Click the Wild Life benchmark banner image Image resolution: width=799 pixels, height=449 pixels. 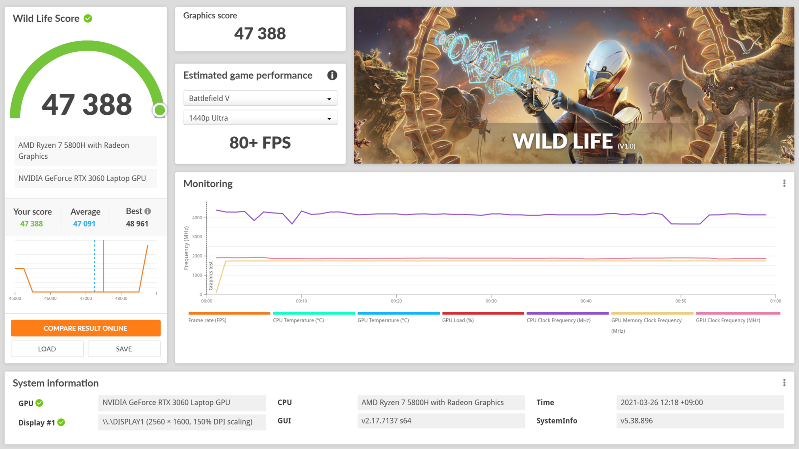point(574,85)
